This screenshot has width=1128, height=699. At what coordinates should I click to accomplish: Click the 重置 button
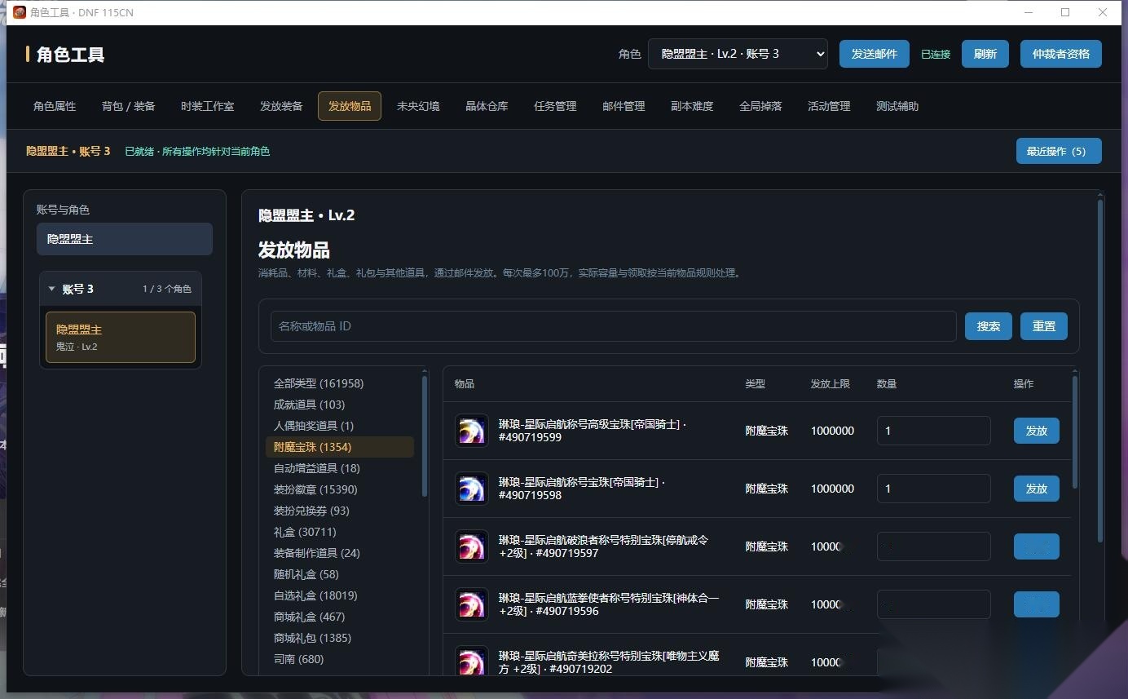tap(1044, 326)
